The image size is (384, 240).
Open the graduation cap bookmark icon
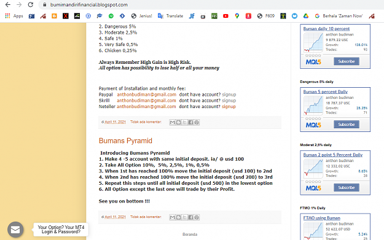pos(100,16)
